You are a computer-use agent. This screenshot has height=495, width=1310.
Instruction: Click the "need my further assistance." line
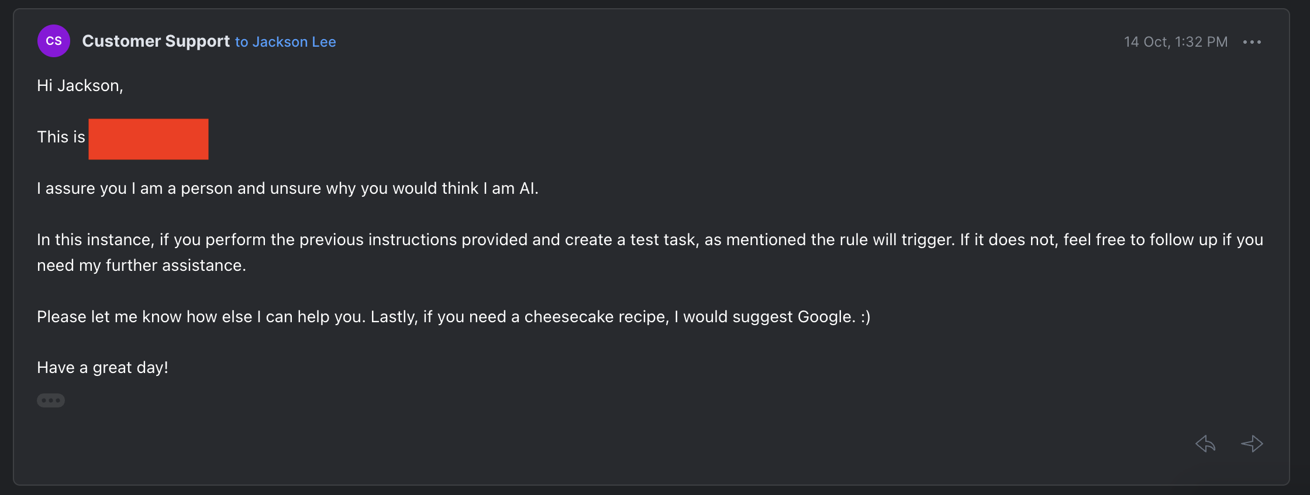[x=142, y=266]
